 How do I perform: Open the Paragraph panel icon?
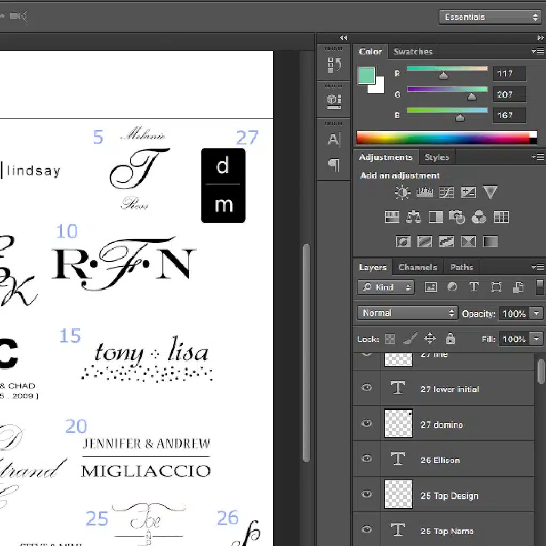pyautogui.click(x=334, y=165)
